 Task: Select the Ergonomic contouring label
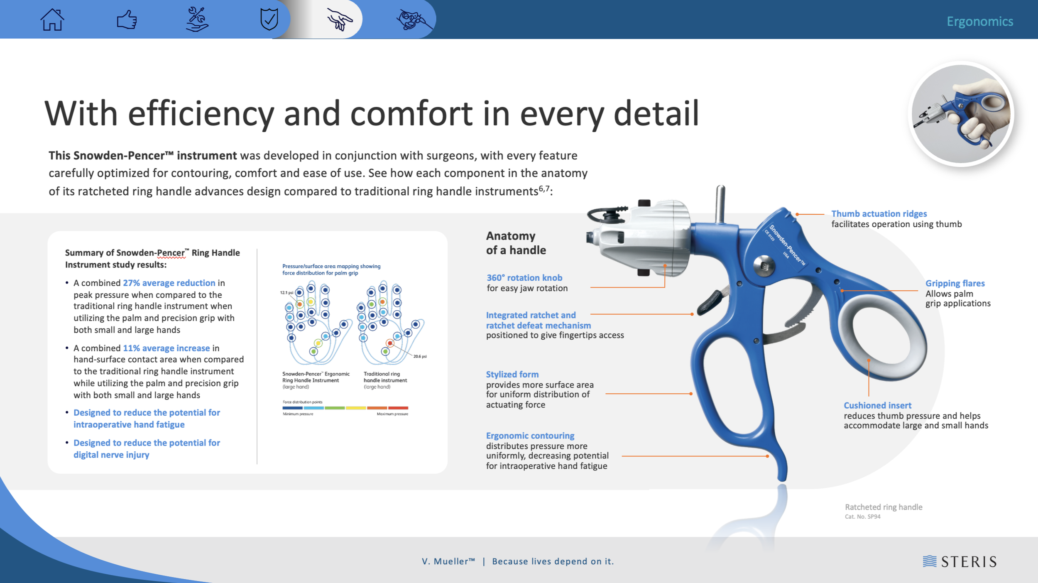[530, 436]
